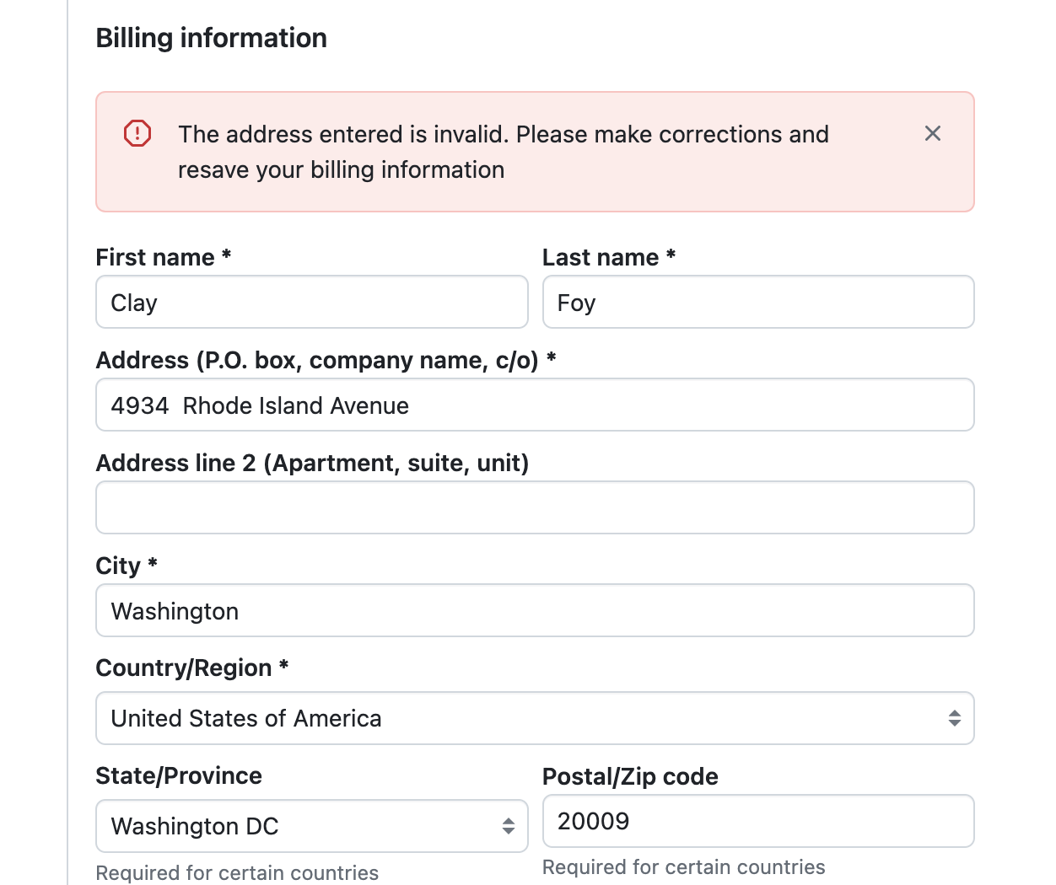
Task: Click the Country/Region label
Action: 192,668
